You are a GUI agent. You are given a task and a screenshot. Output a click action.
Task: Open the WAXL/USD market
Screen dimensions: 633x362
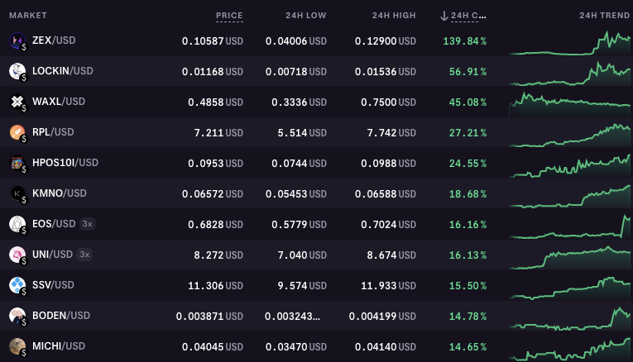click(59, 102)
